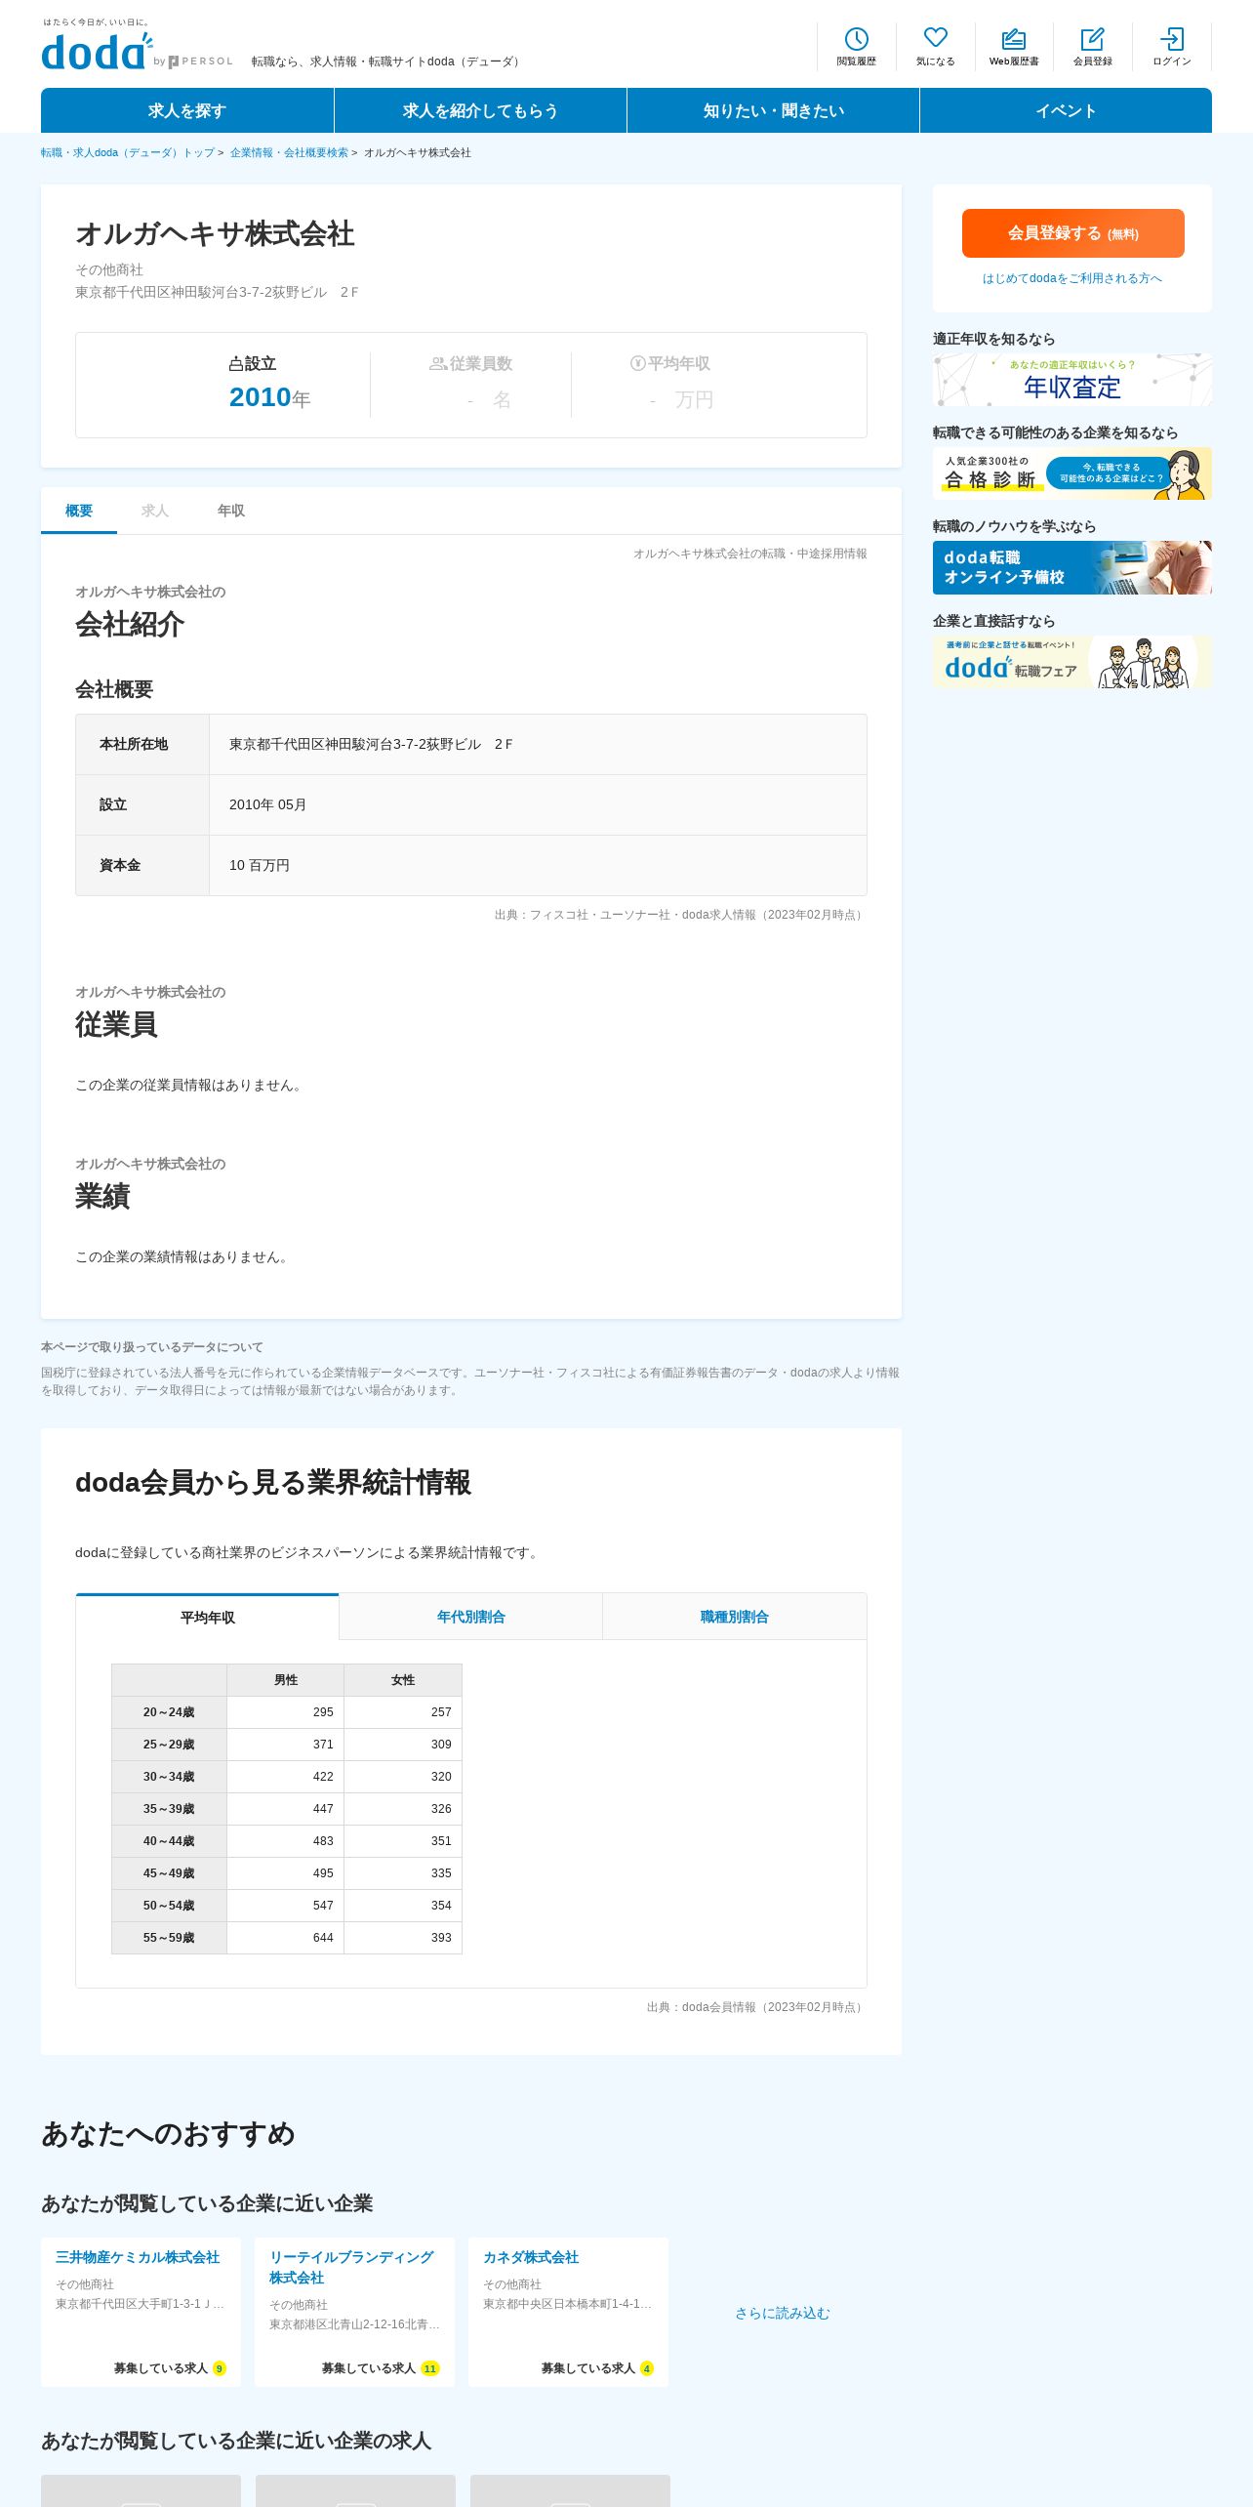This screenshot has height=2507, width=1253.
Task: Click the 9 job-count badge for 三井物産ケミカル
Action: pyautogui.click(x=220, y=2368)
